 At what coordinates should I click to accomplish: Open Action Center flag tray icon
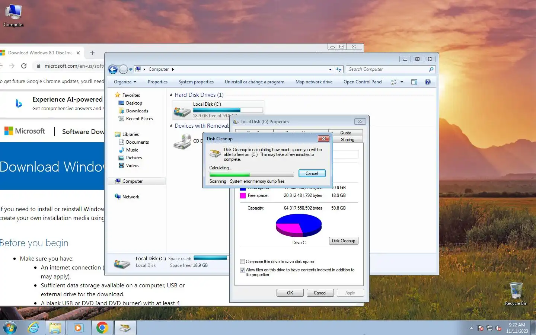pyautogui.click(x=481, y=328)
